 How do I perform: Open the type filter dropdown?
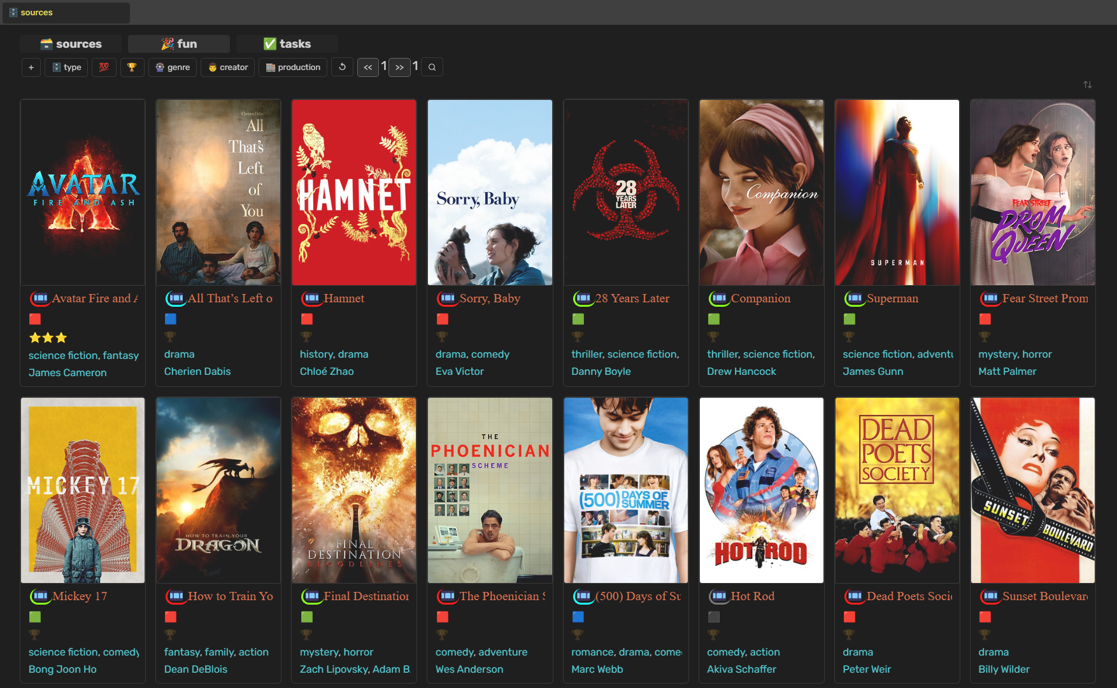(67, 67)
